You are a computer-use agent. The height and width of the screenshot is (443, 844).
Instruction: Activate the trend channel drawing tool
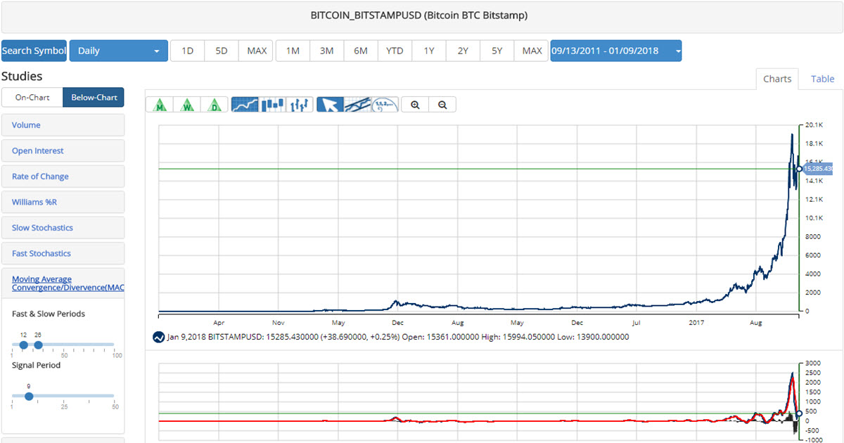(357, 105)
